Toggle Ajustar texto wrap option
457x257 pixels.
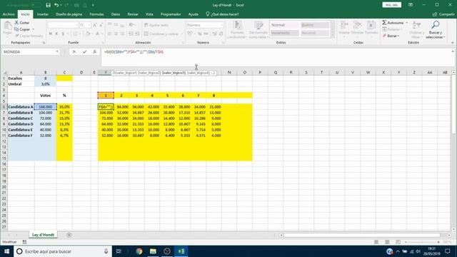pyautogui.click(x=156, y=25)
